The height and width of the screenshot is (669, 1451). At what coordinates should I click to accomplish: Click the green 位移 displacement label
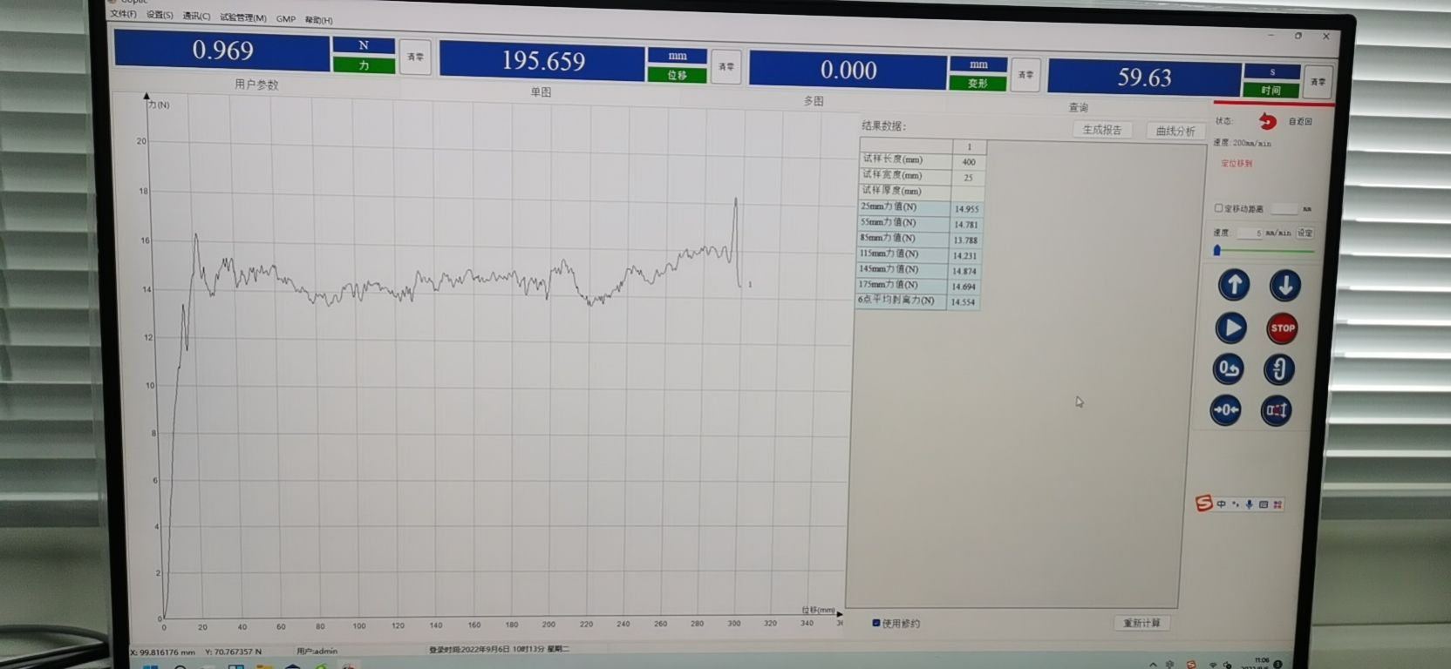(x=677, y=75)
